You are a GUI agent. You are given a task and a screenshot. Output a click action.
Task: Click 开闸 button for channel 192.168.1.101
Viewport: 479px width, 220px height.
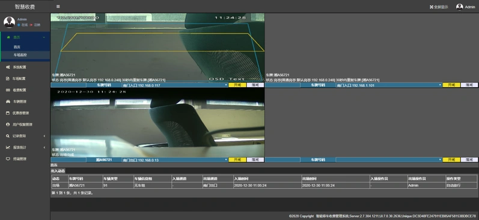451,85
